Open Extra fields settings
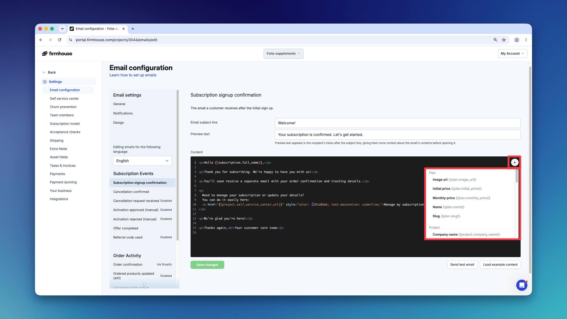 (x=58, y=149)
